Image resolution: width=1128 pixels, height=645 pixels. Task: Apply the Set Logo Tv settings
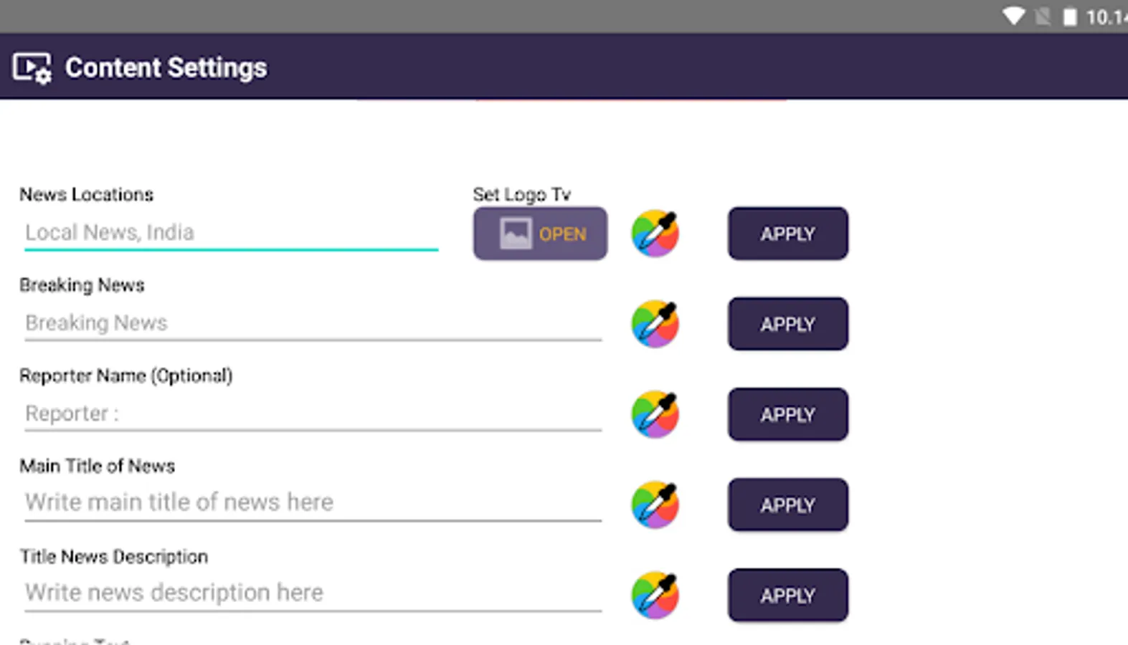(x=787, y=234)
